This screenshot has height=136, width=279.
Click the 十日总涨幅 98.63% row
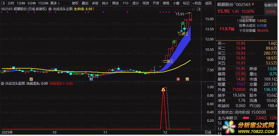254,31
